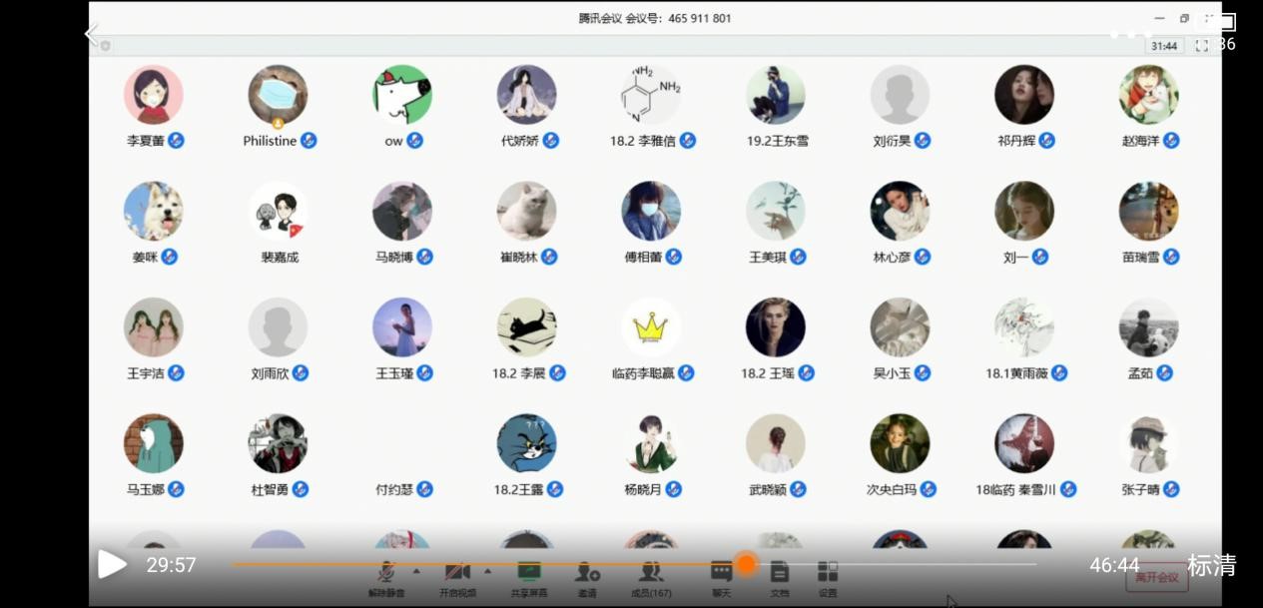This screenshot has width=1263, height=608.
Task: Click the start video camera icon (开启视频)
Action: point(457,573)
